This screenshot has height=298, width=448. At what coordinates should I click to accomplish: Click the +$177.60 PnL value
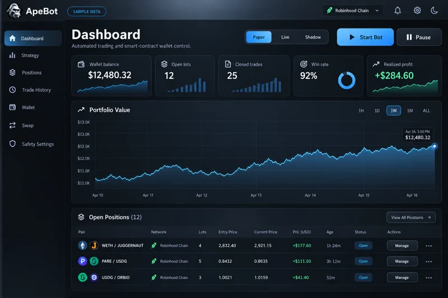(x=302, y=245)
